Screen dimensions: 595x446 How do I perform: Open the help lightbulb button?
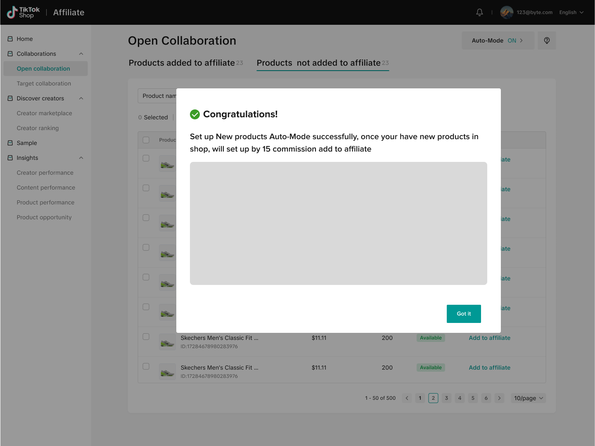click(x=547, y=40)
